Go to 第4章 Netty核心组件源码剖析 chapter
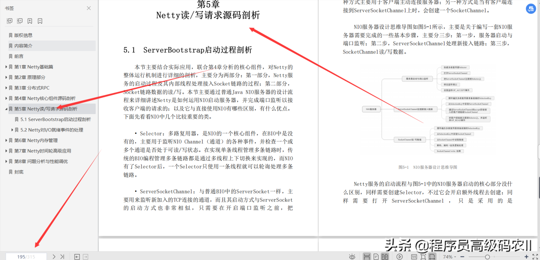Viewport: 540px width, 260px height. click(45, 98)
